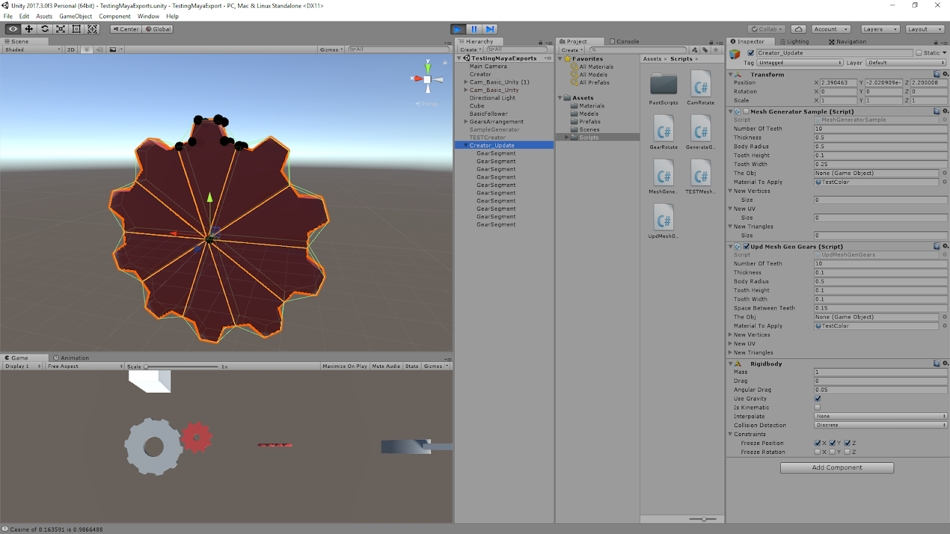Viewport: 950px width, 534px height.
Task: Click the Add Component button
Action: [837, 468]
